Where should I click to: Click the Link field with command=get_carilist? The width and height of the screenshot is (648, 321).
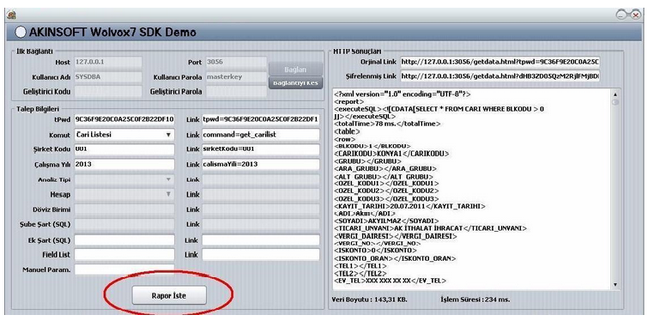(x=261, y=135)
